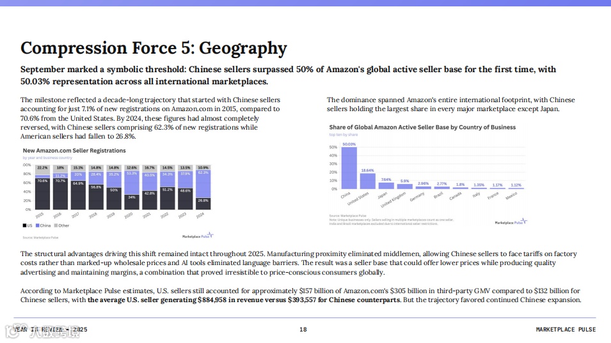Click the 1.12% Mexico value label
Screen dimensions: 611x343
click(x=516, y=185)
